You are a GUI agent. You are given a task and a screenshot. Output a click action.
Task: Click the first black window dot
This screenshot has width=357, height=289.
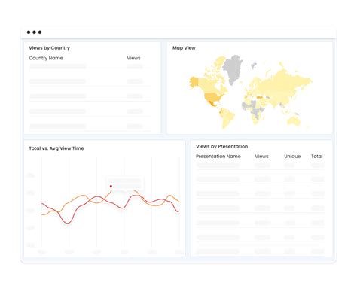pos(29,32)
